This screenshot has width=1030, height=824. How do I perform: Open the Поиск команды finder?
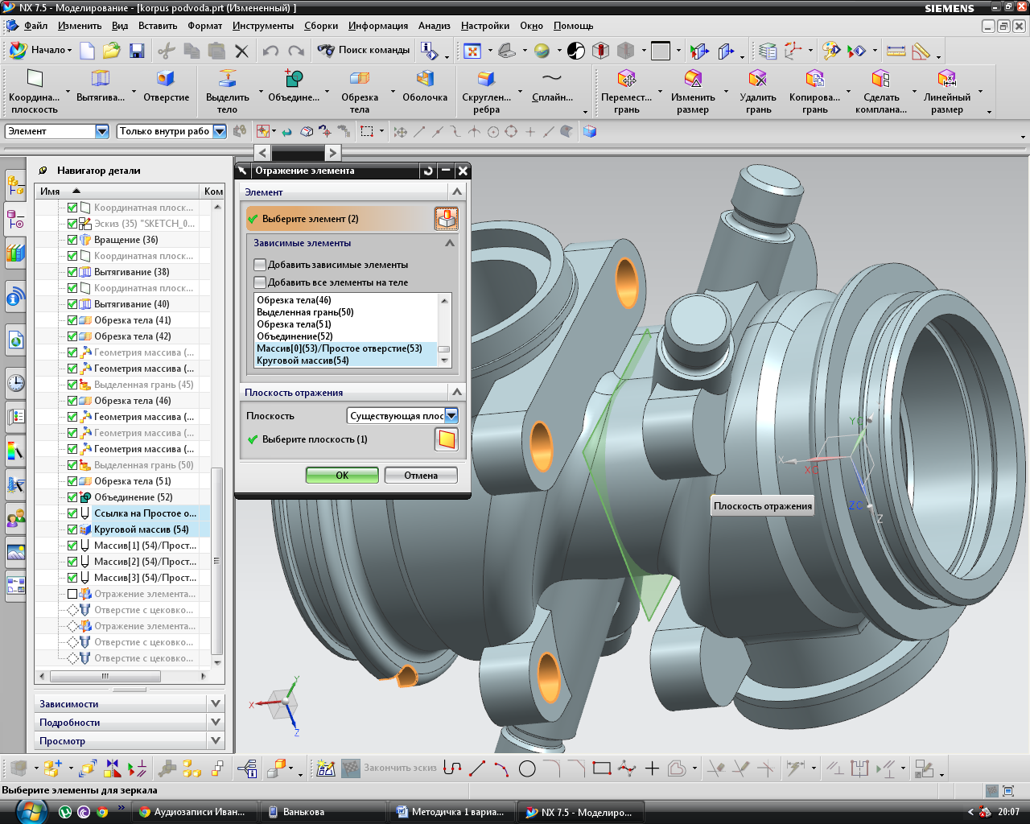[364, 50]
